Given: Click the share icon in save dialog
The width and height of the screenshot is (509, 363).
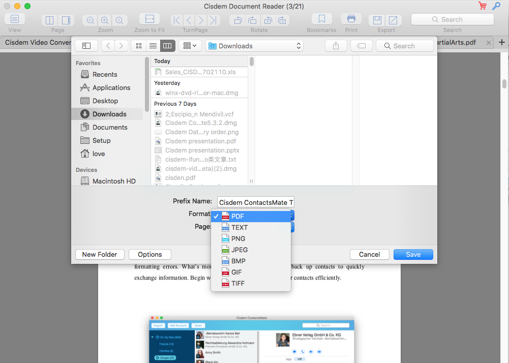Looking at the screenshot, I should point(336,46).
